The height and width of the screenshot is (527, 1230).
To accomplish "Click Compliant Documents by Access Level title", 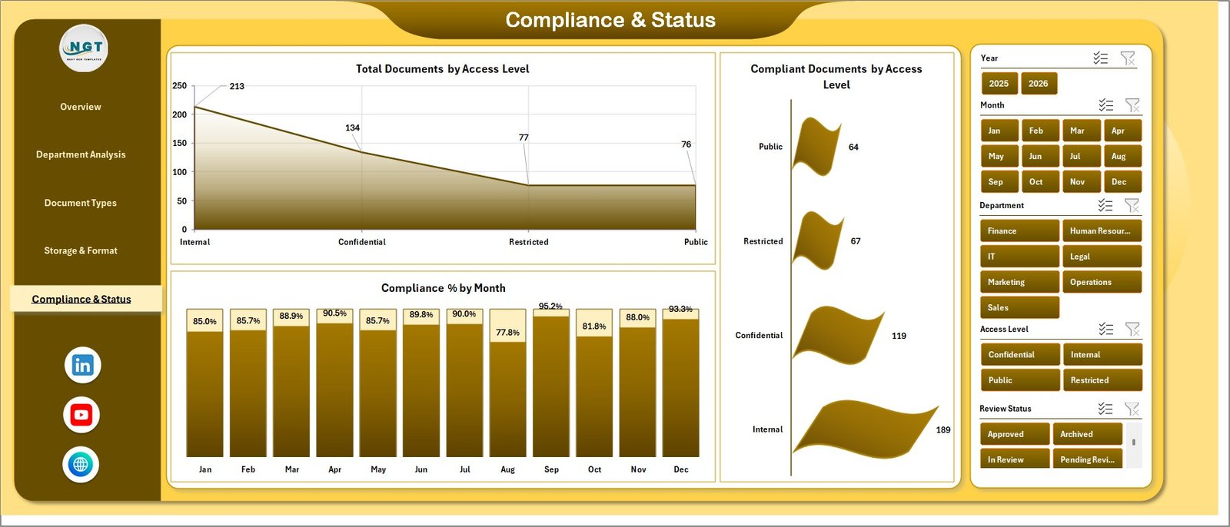I will click(x=836, y=77).
